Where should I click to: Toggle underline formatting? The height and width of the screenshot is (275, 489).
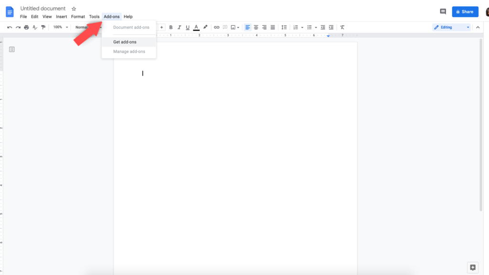[x=188, y=27]
